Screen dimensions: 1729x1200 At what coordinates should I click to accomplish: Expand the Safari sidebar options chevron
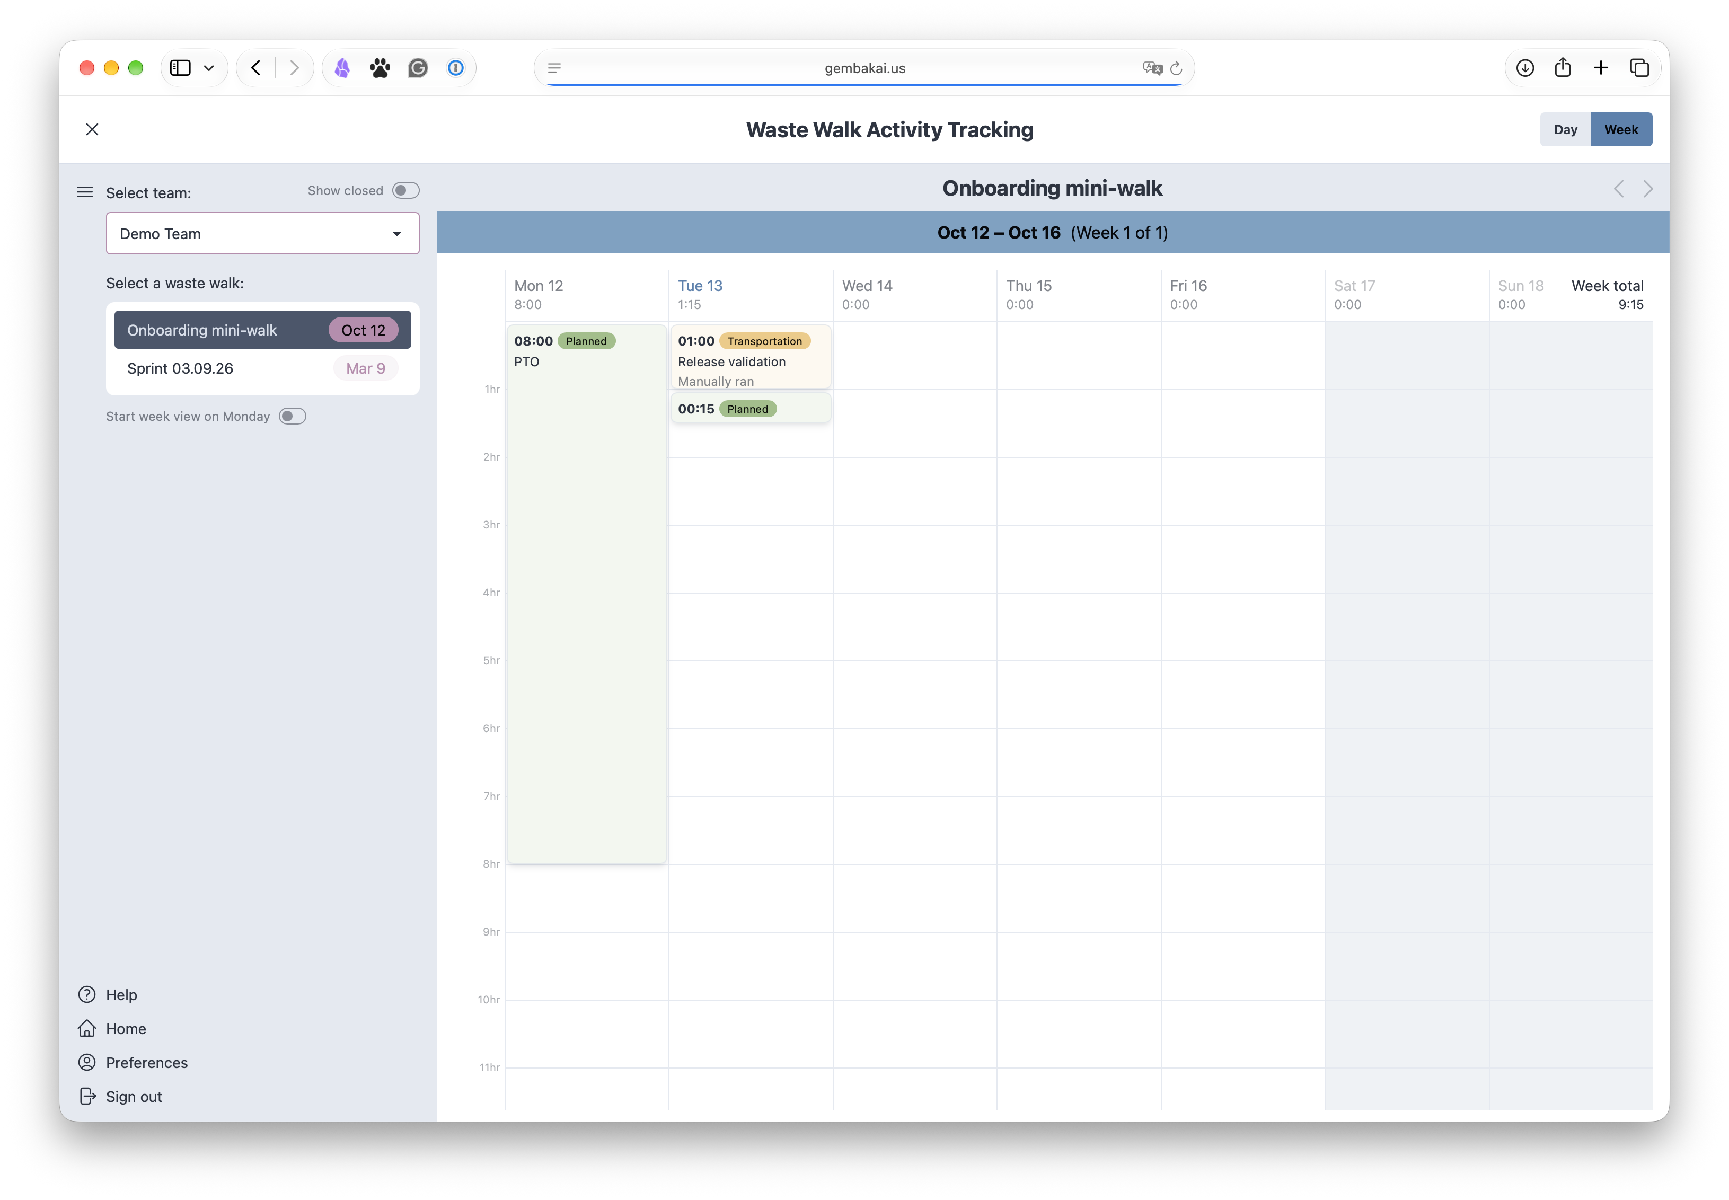click(x=209, y=68)
